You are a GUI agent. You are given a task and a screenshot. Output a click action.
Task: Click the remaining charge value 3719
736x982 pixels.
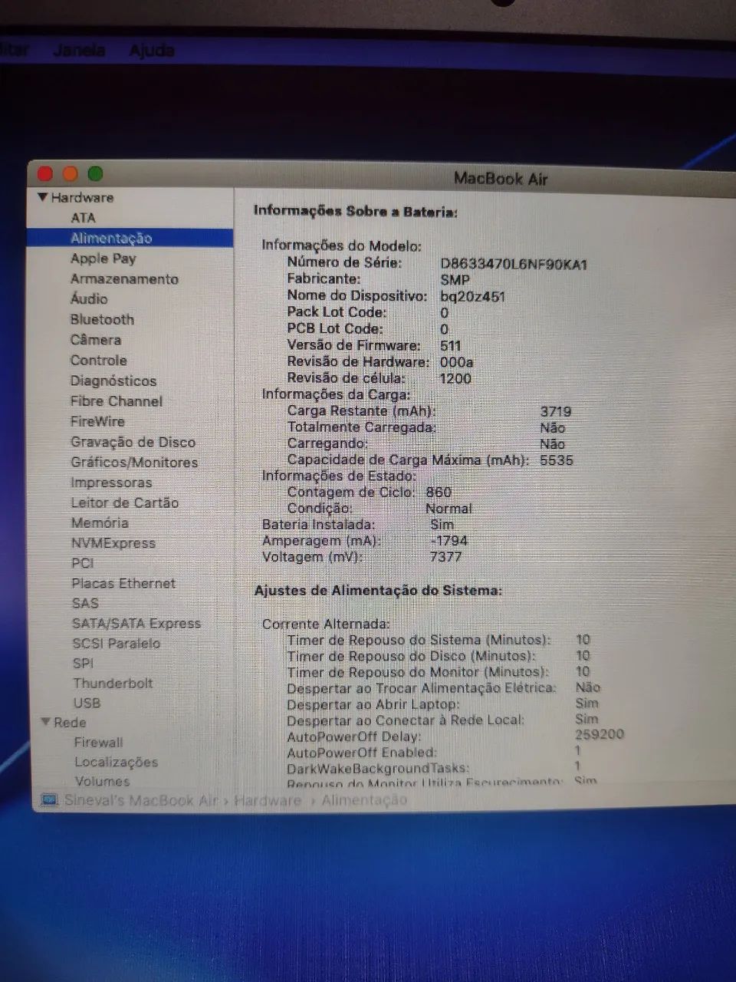556,411
